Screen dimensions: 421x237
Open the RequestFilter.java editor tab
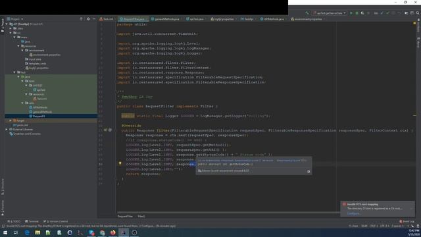(134, 19)
